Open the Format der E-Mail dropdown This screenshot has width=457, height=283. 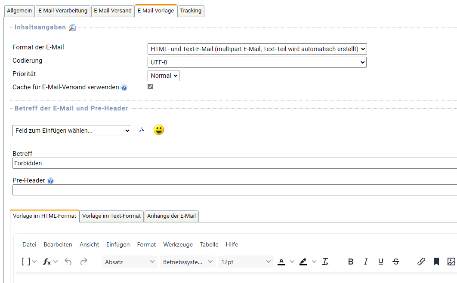[257, 49]
